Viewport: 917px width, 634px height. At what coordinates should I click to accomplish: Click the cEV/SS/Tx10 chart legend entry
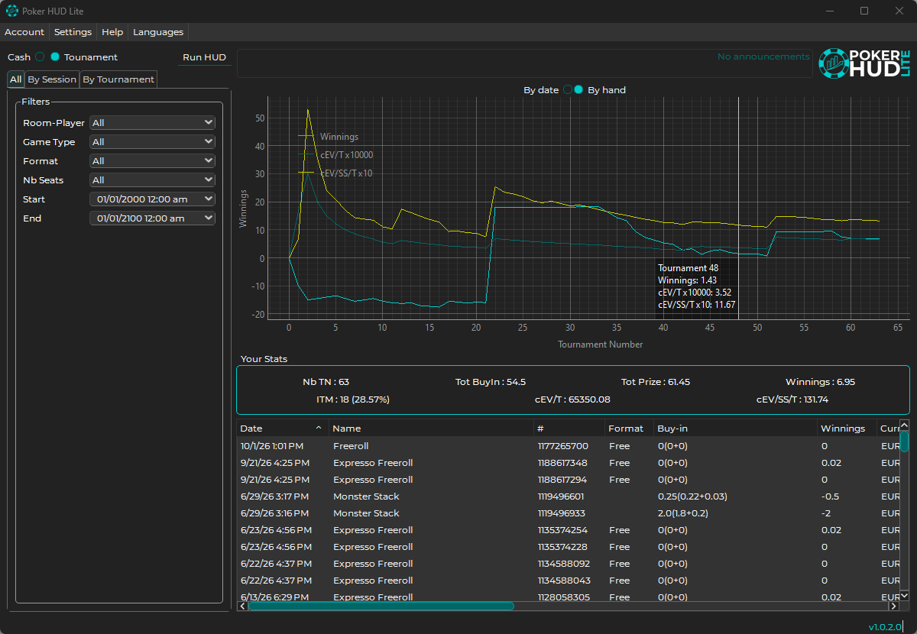tap(335, 173)
